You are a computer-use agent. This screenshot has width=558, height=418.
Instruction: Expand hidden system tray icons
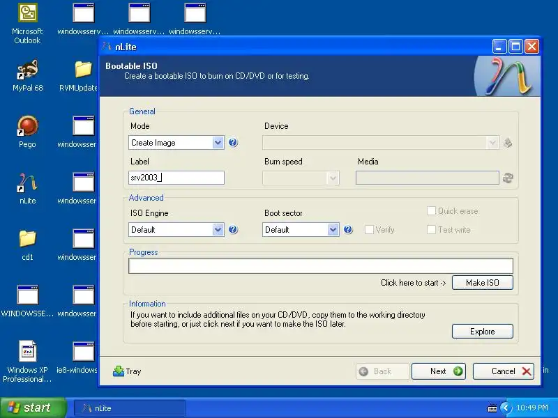[x=506, y=408]
